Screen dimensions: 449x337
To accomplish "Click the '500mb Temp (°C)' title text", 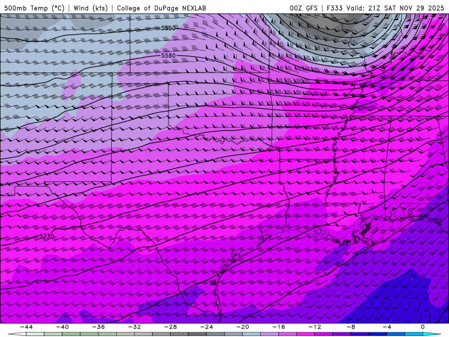I will coord(34,8).
